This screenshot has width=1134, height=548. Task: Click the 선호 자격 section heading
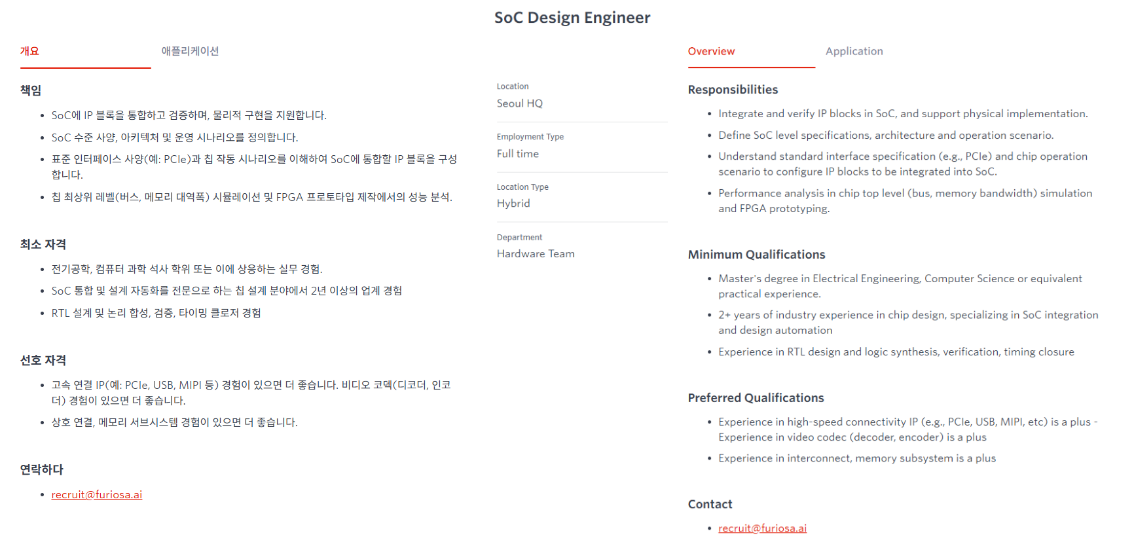pos(43,360)
